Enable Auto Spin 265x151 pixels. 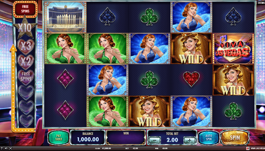point(209,137)
